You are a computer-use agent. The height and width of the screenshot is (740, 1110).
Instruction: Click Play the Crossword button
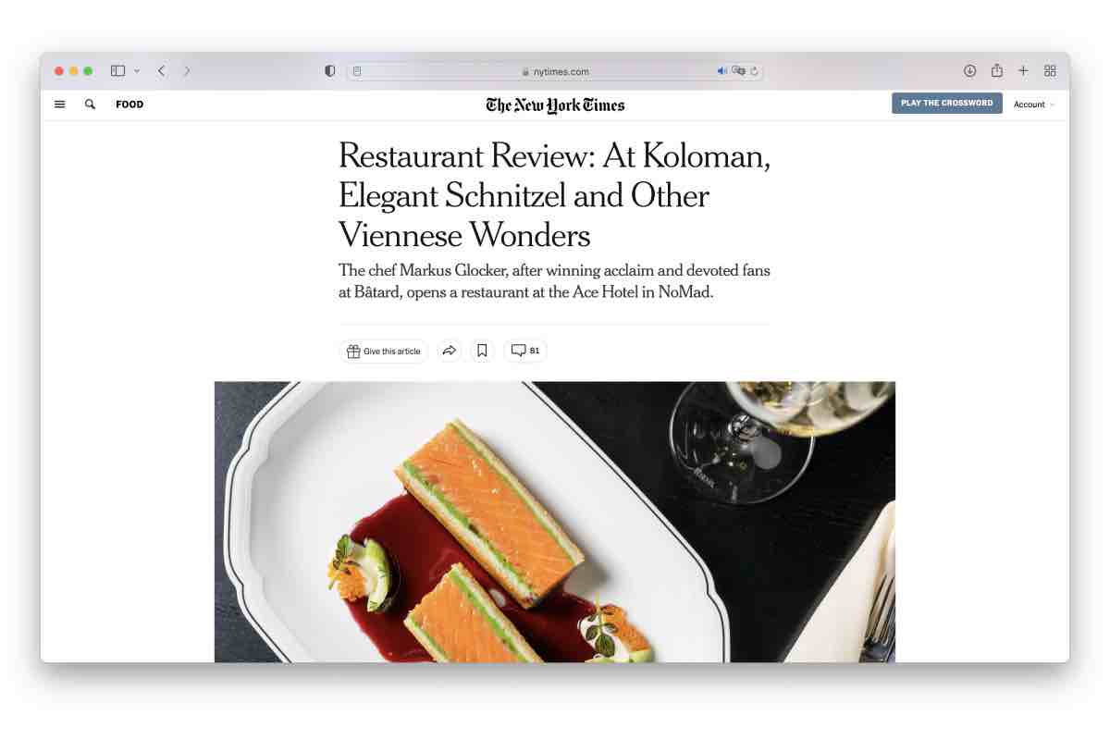(947, 104)
